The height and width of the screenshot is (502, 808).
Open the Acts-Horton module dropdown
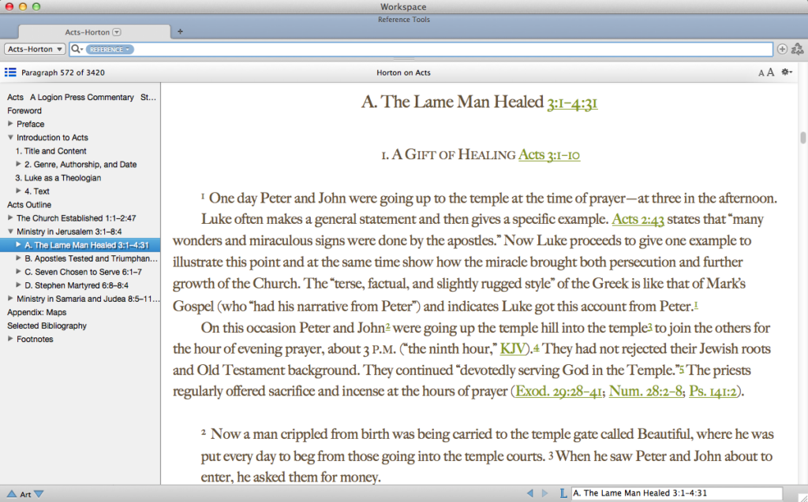36,49
